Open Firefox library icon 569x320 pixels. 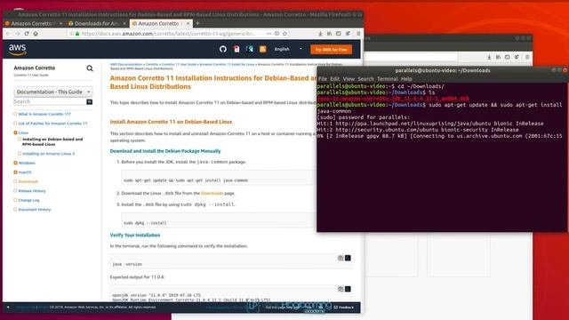329,34
